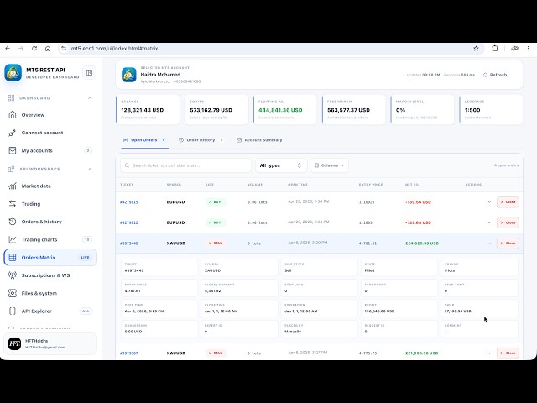537x403 pixels.
Task: Click the selected MT5 account logo icon
Action: (129, 75)
